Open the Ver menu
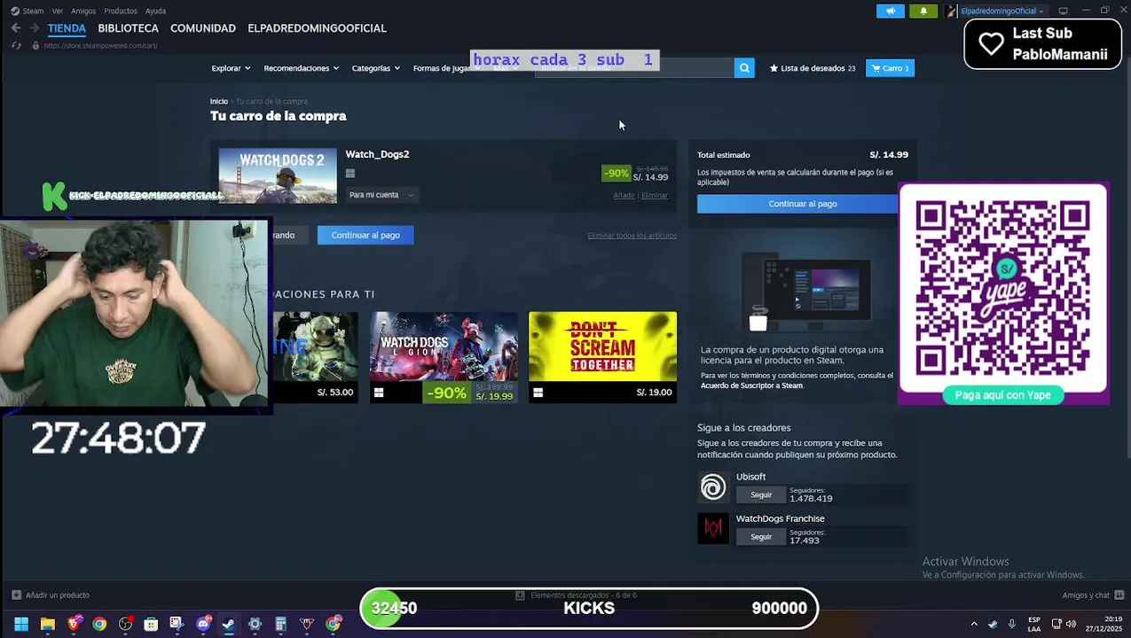1131x638 pixels. 58,11
